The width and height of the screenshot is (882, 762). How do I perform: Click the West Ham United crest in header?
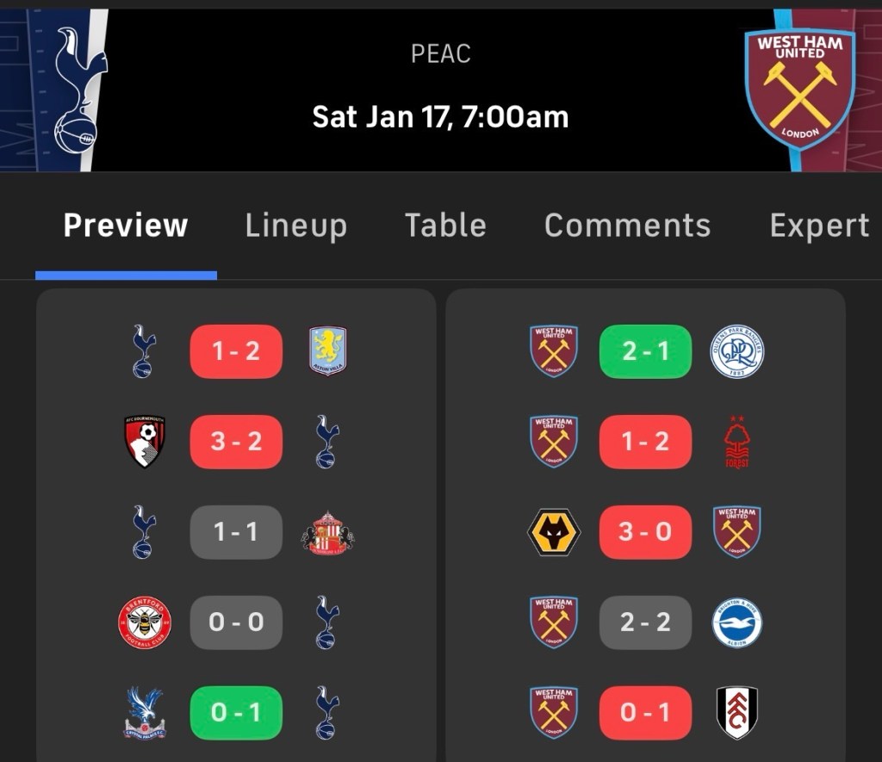tap(800, 89)
